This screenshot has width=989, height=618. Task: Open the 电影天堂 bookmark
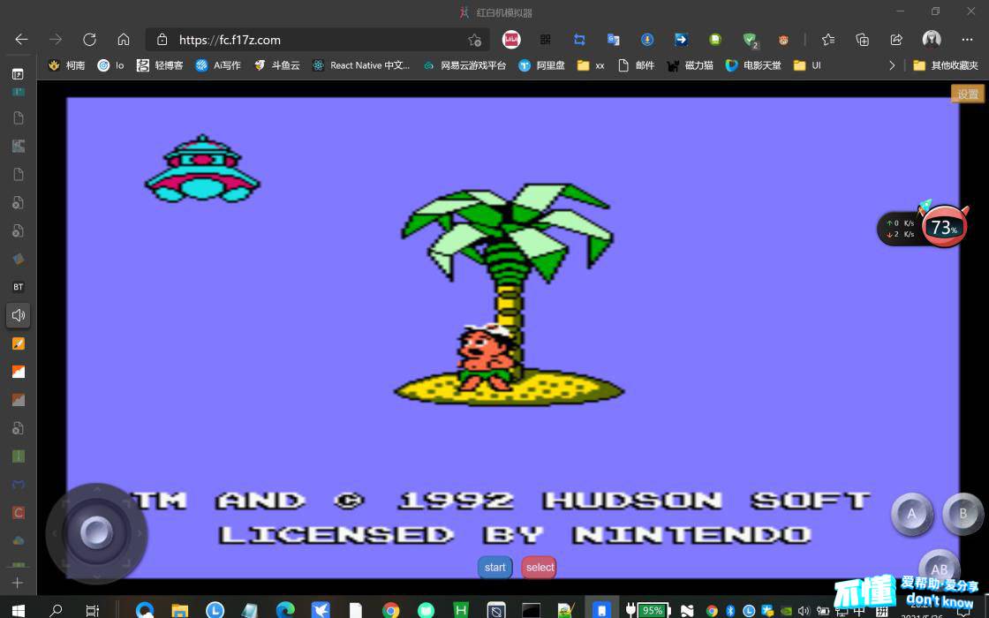pos(753,65)
